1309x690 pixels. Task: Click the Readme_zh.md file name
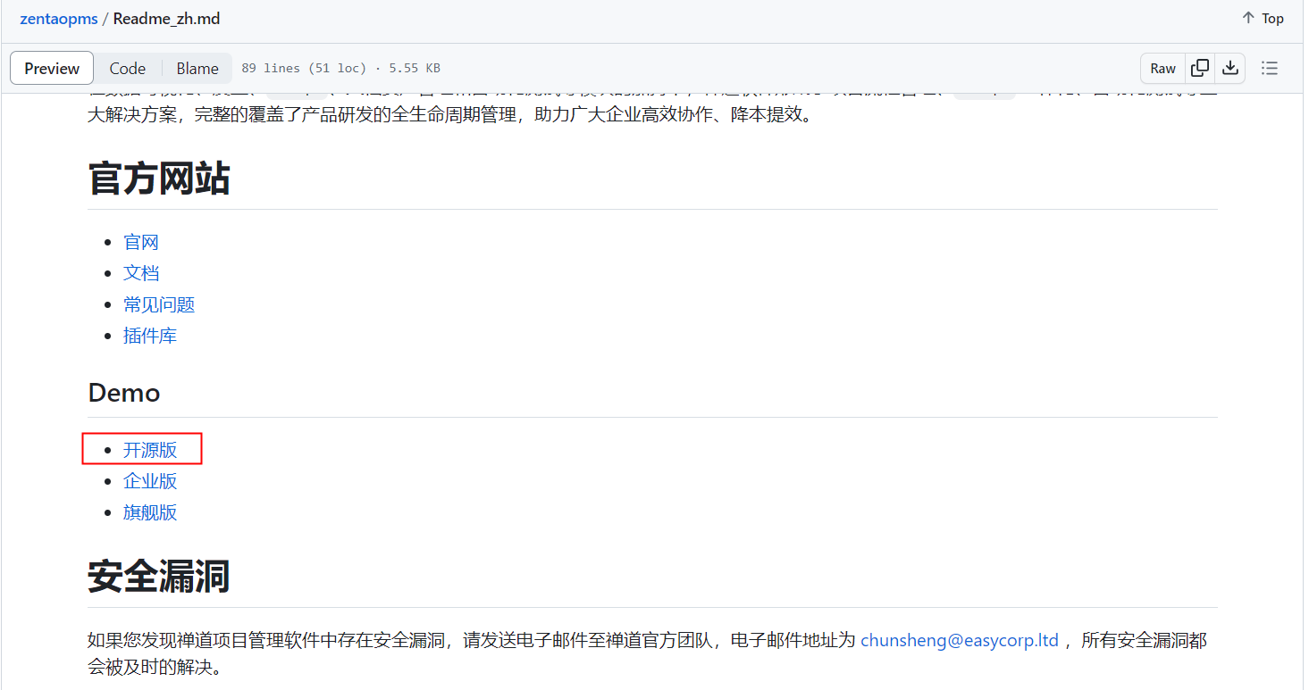pos(166,19)
